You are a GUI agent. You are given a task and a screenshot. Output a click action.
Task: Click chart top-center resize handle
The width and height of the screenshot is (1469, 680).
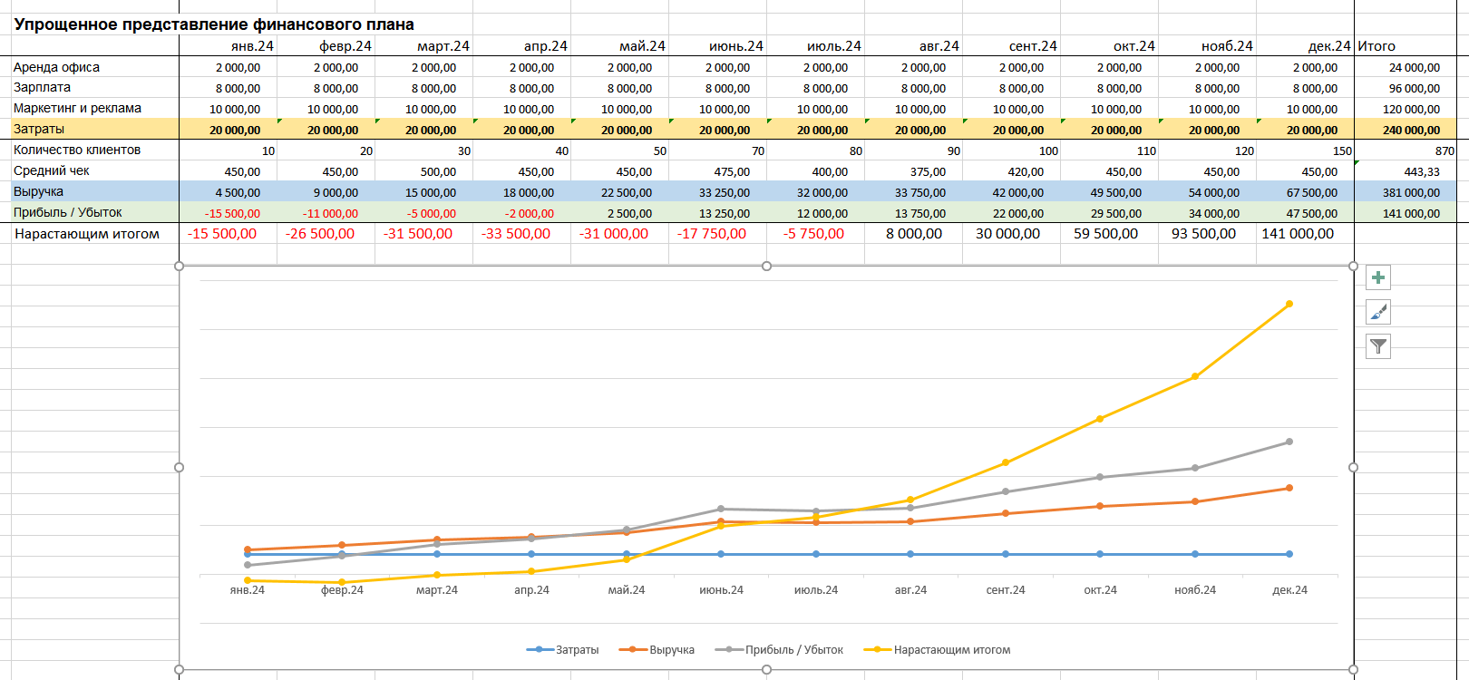(x=767, y=266)
